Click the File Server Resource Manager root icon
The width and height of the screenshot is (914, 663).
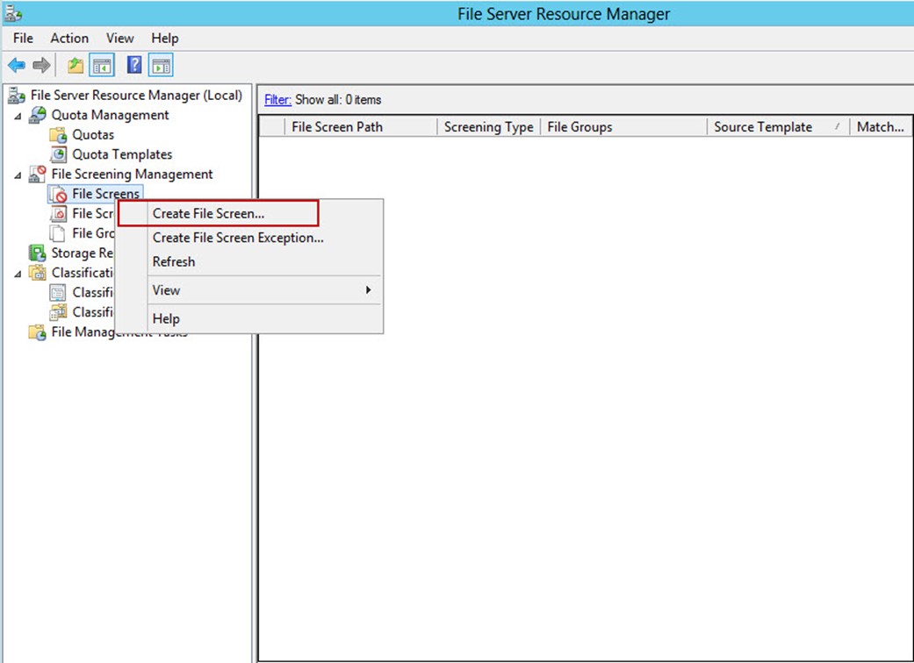point(16,96)
